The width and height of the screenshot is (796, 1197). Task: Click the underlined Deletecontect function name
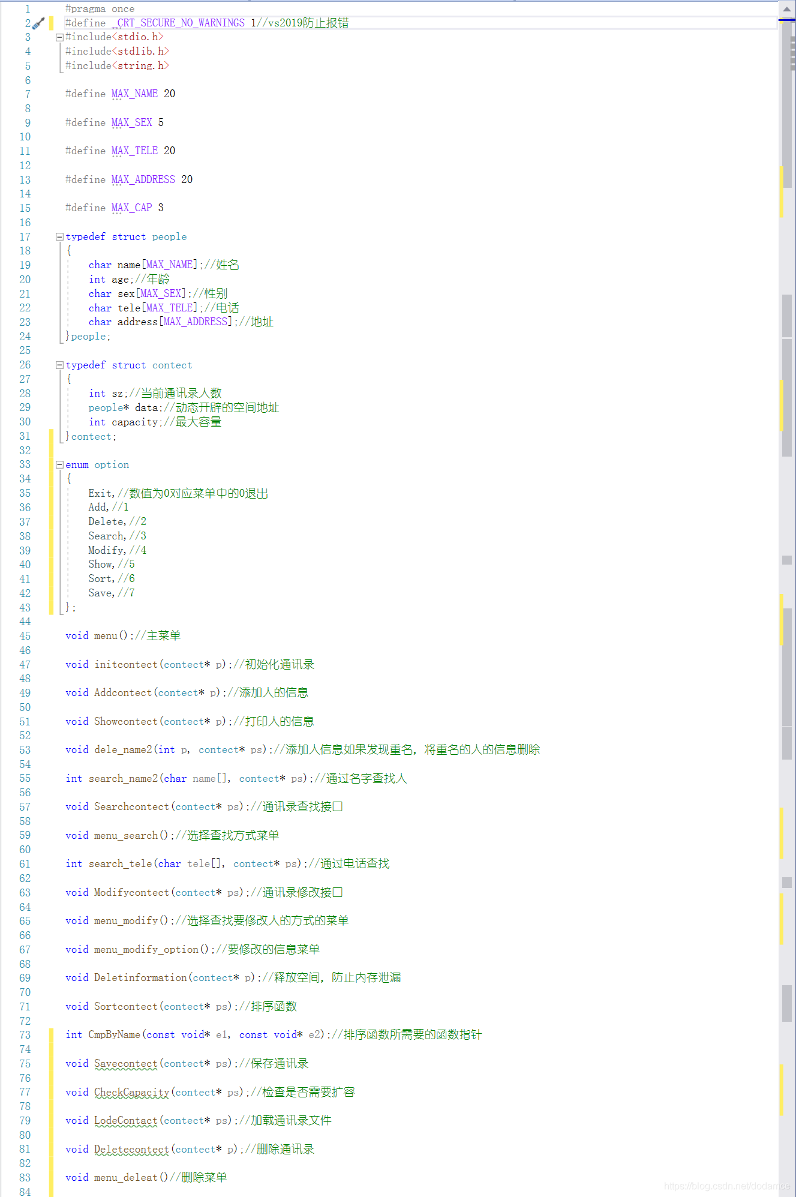coord(132,1150)
